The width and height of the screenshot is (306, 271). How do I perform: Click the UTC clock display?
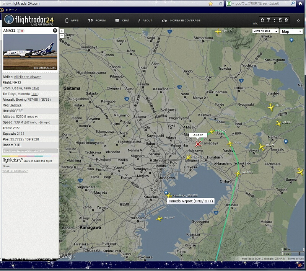tap(274, 20)
